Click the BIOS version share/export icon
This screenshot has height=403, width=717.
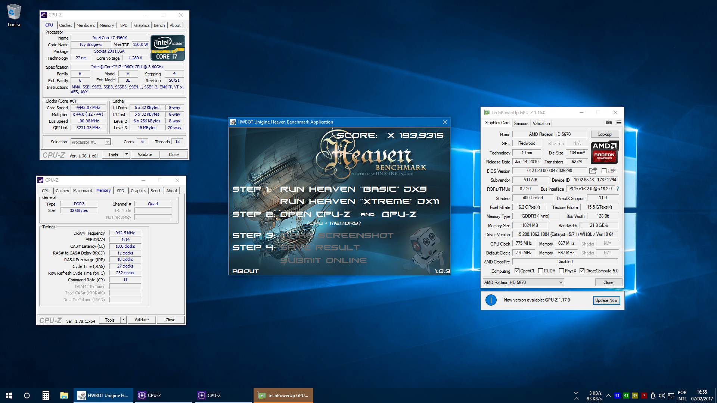593,171
